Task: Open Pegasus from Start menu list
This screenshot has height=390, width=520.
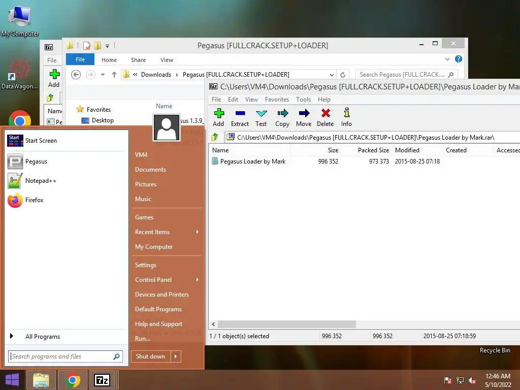Action: (66, 161)
